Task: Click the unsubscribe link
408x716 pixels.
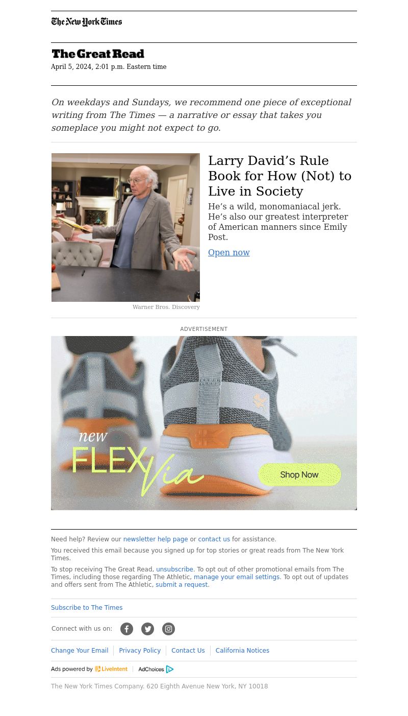Action: [174, 569]
